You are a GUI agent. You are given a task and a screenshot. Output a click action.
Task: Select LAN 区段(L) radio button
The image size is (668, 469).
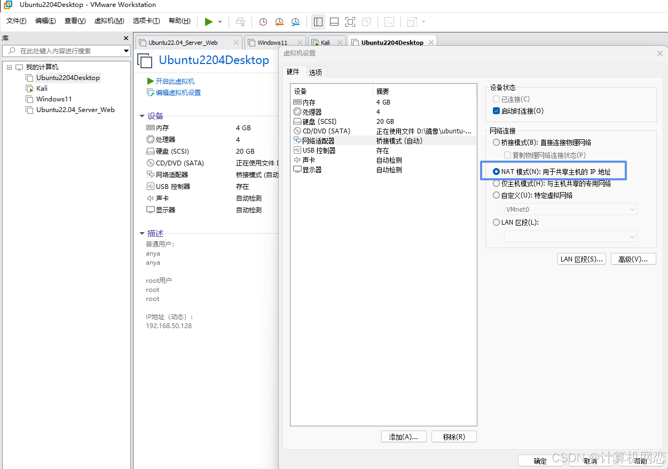496,222
